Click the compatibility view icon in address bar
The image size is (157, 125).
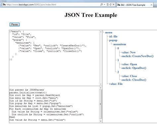point(108,5)
